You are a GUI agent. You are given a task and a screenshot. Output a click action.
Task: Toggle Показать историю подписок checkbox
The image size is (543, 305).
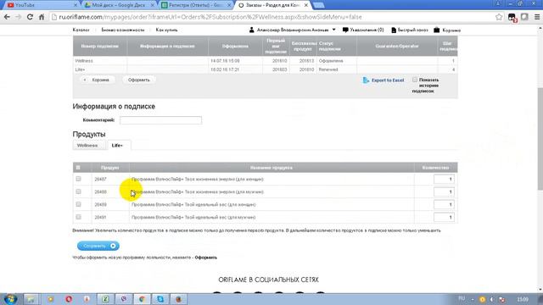(415, 80)
